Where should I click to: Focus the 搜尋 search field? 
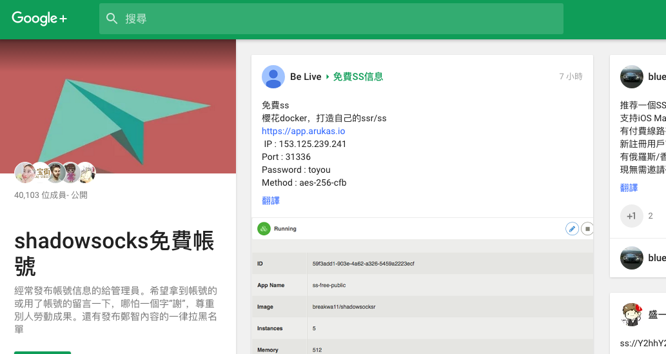[x=331, y=19]
